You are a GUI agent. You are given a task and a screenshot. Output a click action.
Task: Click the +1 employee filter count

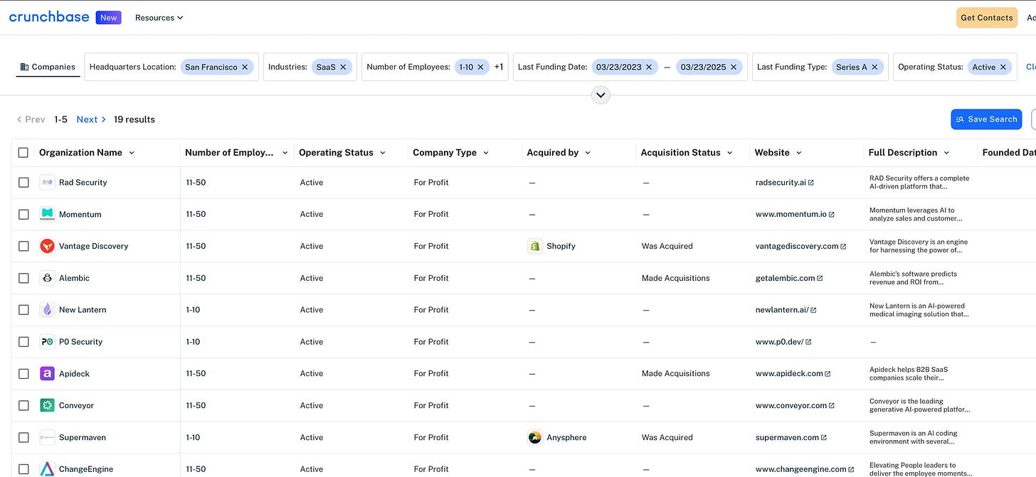(x=499, y=67)
